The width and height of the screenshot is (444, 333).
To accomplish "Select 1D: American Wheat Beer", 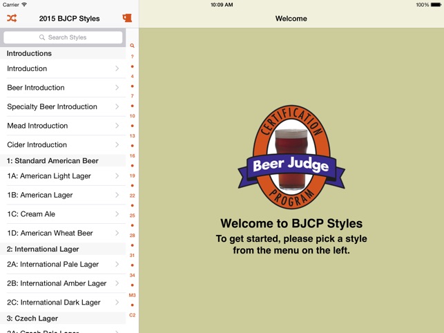I will click(63, 233).
